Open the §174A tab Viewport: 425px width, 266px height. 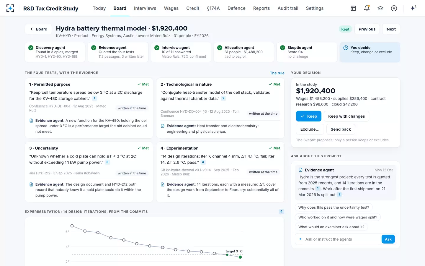click(x=213, y=8)
